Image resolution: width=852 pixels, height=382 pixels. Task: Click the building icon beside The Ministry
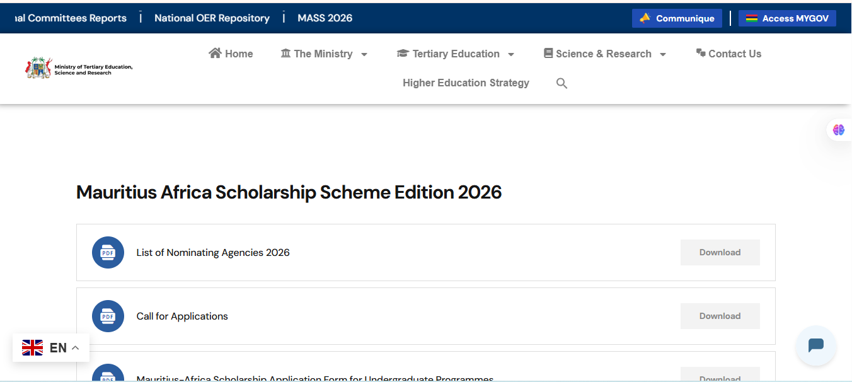coord(285,53)
